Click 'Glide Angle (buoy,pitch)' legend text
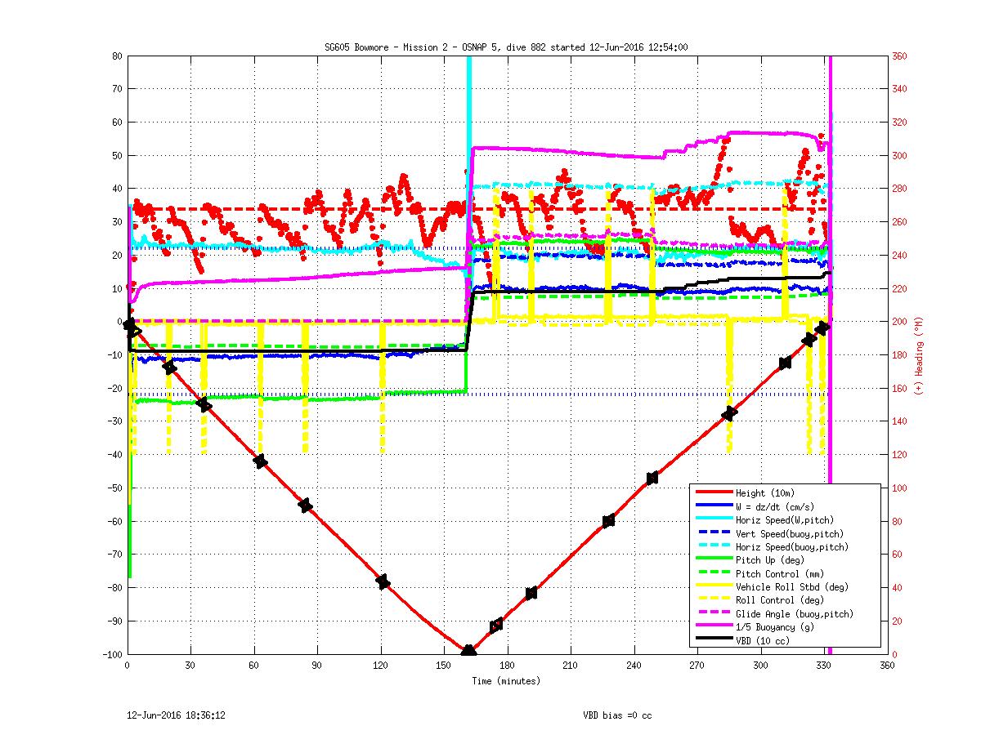Image resolution: width=981 pixels, height=735 pixels. pos(795,613)
